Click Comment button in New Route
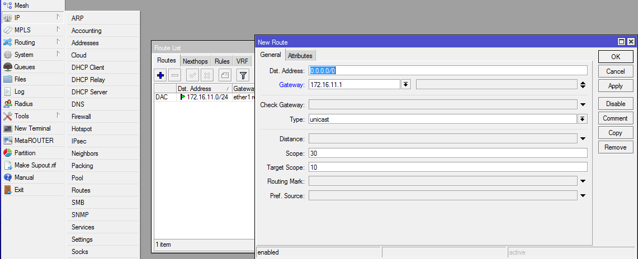Screen dimensions: 638x259 [x=616, y=118]
